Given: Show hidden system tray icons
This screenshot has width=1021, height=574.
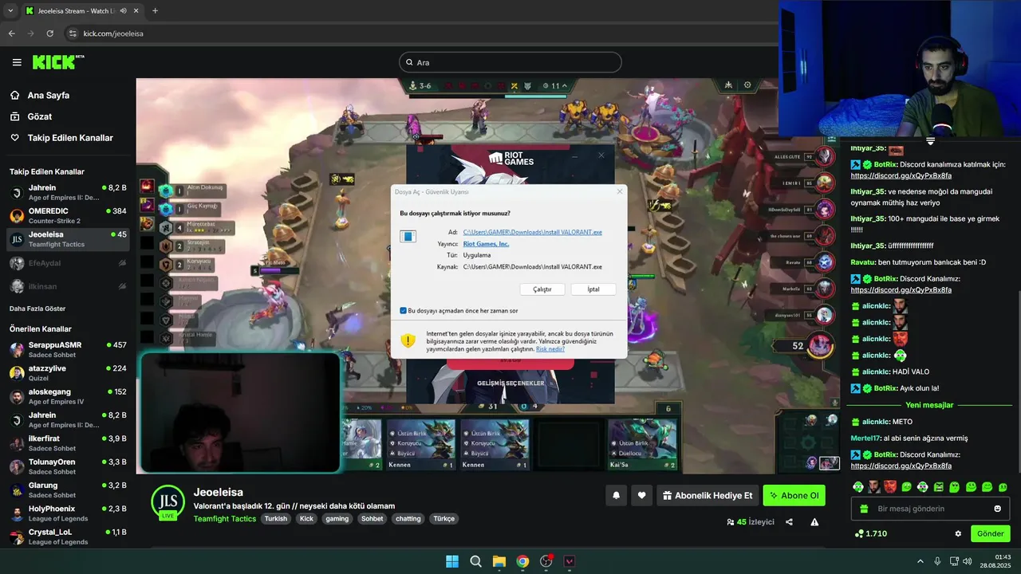Looking at the screenshot, I should (920, 561).
